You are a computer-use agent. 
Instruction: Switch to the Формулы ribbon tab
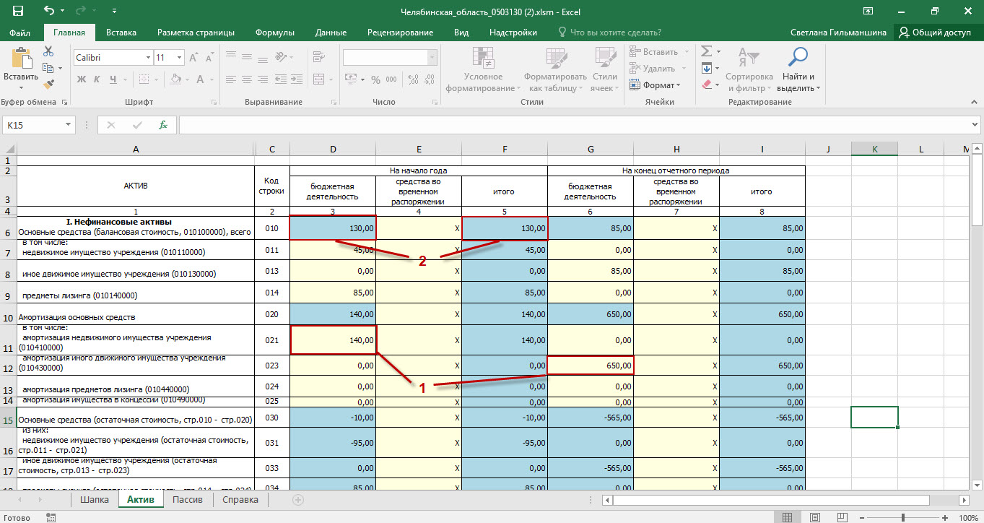[274, 33]
